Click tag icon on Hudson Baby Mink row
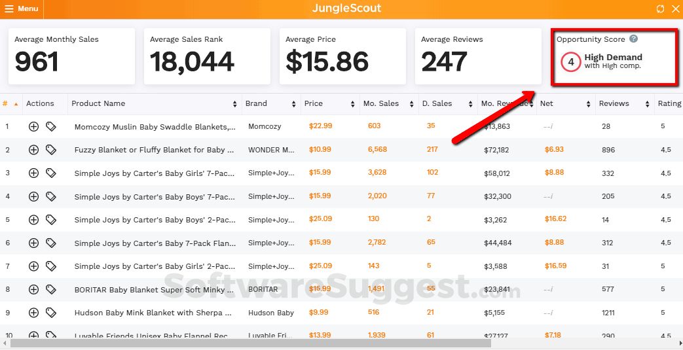 (51, 313)
